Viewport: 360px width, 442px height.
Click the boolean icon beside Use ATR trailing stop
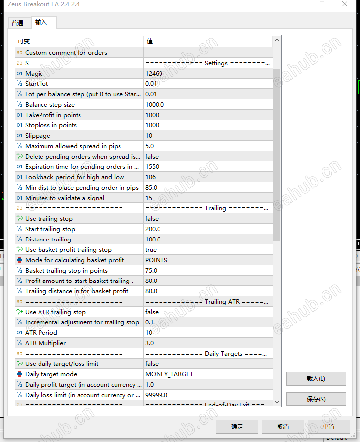click(x=19, y=312)
